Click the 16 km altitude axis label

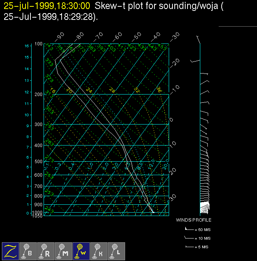[27, 46]
